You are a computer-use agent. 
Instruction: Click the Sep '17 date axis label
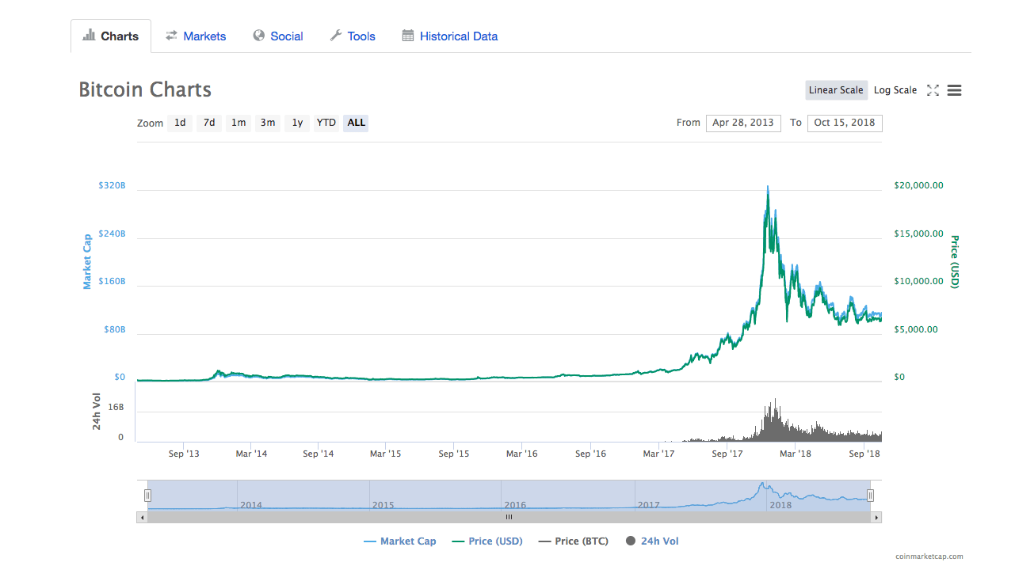click(x=727, y=454)
